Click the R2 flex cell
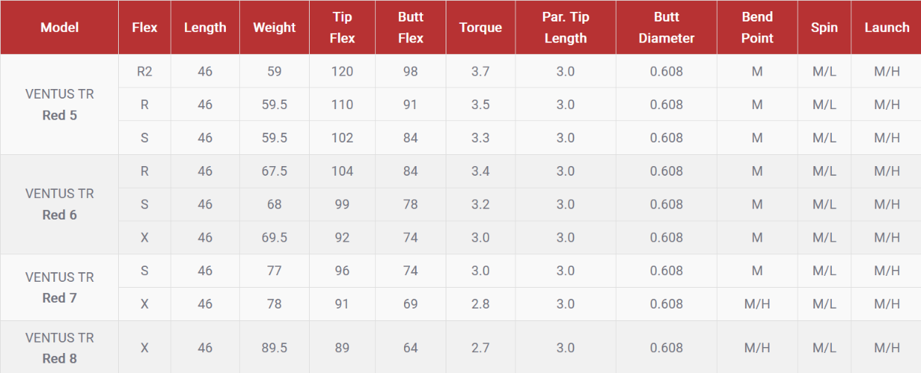Viewport: 921px width, 373px height. pos(144,72)
